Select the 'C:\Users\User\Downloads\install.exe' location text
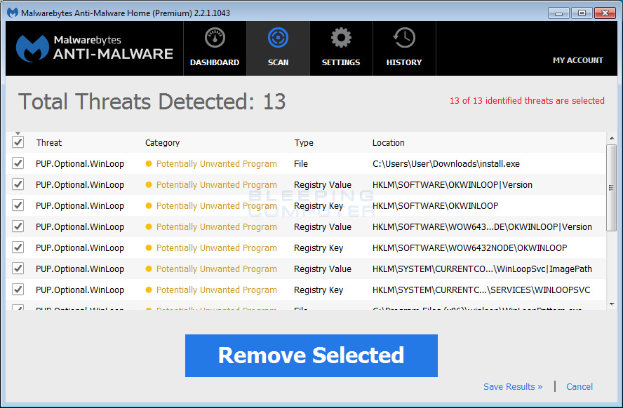The image size is (623, 408). pos(446,163)
